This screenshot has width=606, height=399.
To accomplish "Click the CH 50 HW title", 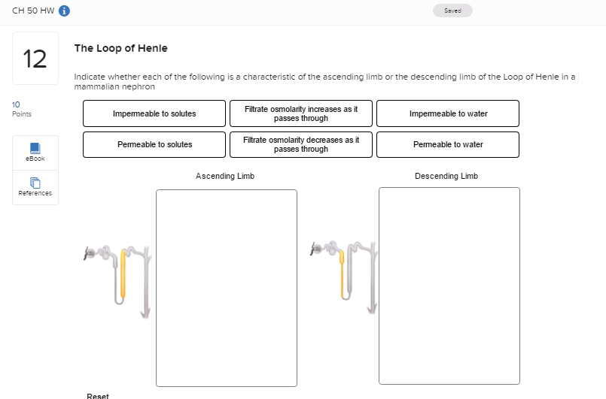I will pyautogui.click(x=33, y=11).
